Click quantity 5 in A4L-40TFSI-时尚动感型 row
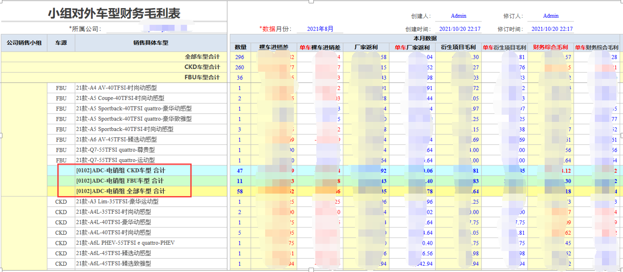The width and height of the screenshot is (623, 272). click(x=241, y=232)
